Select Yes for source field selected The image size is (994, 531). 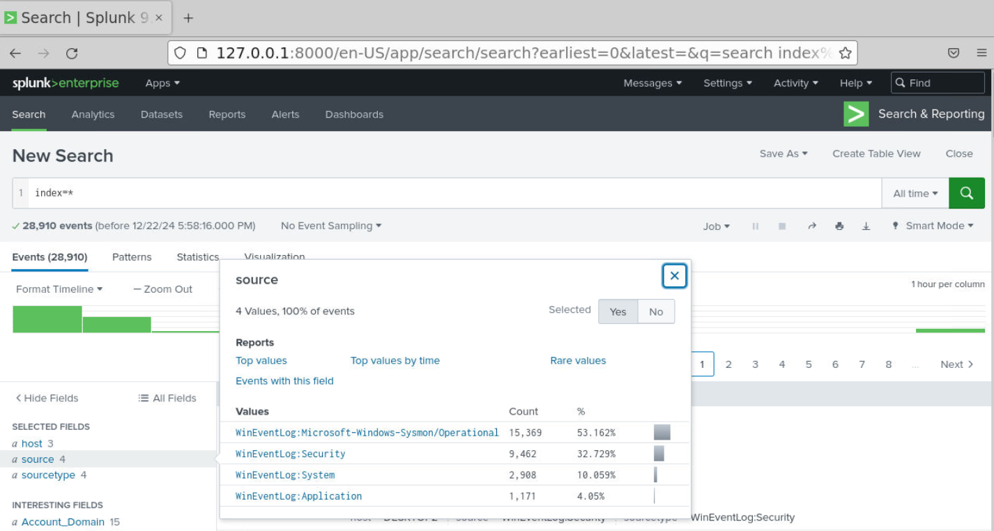618,311
